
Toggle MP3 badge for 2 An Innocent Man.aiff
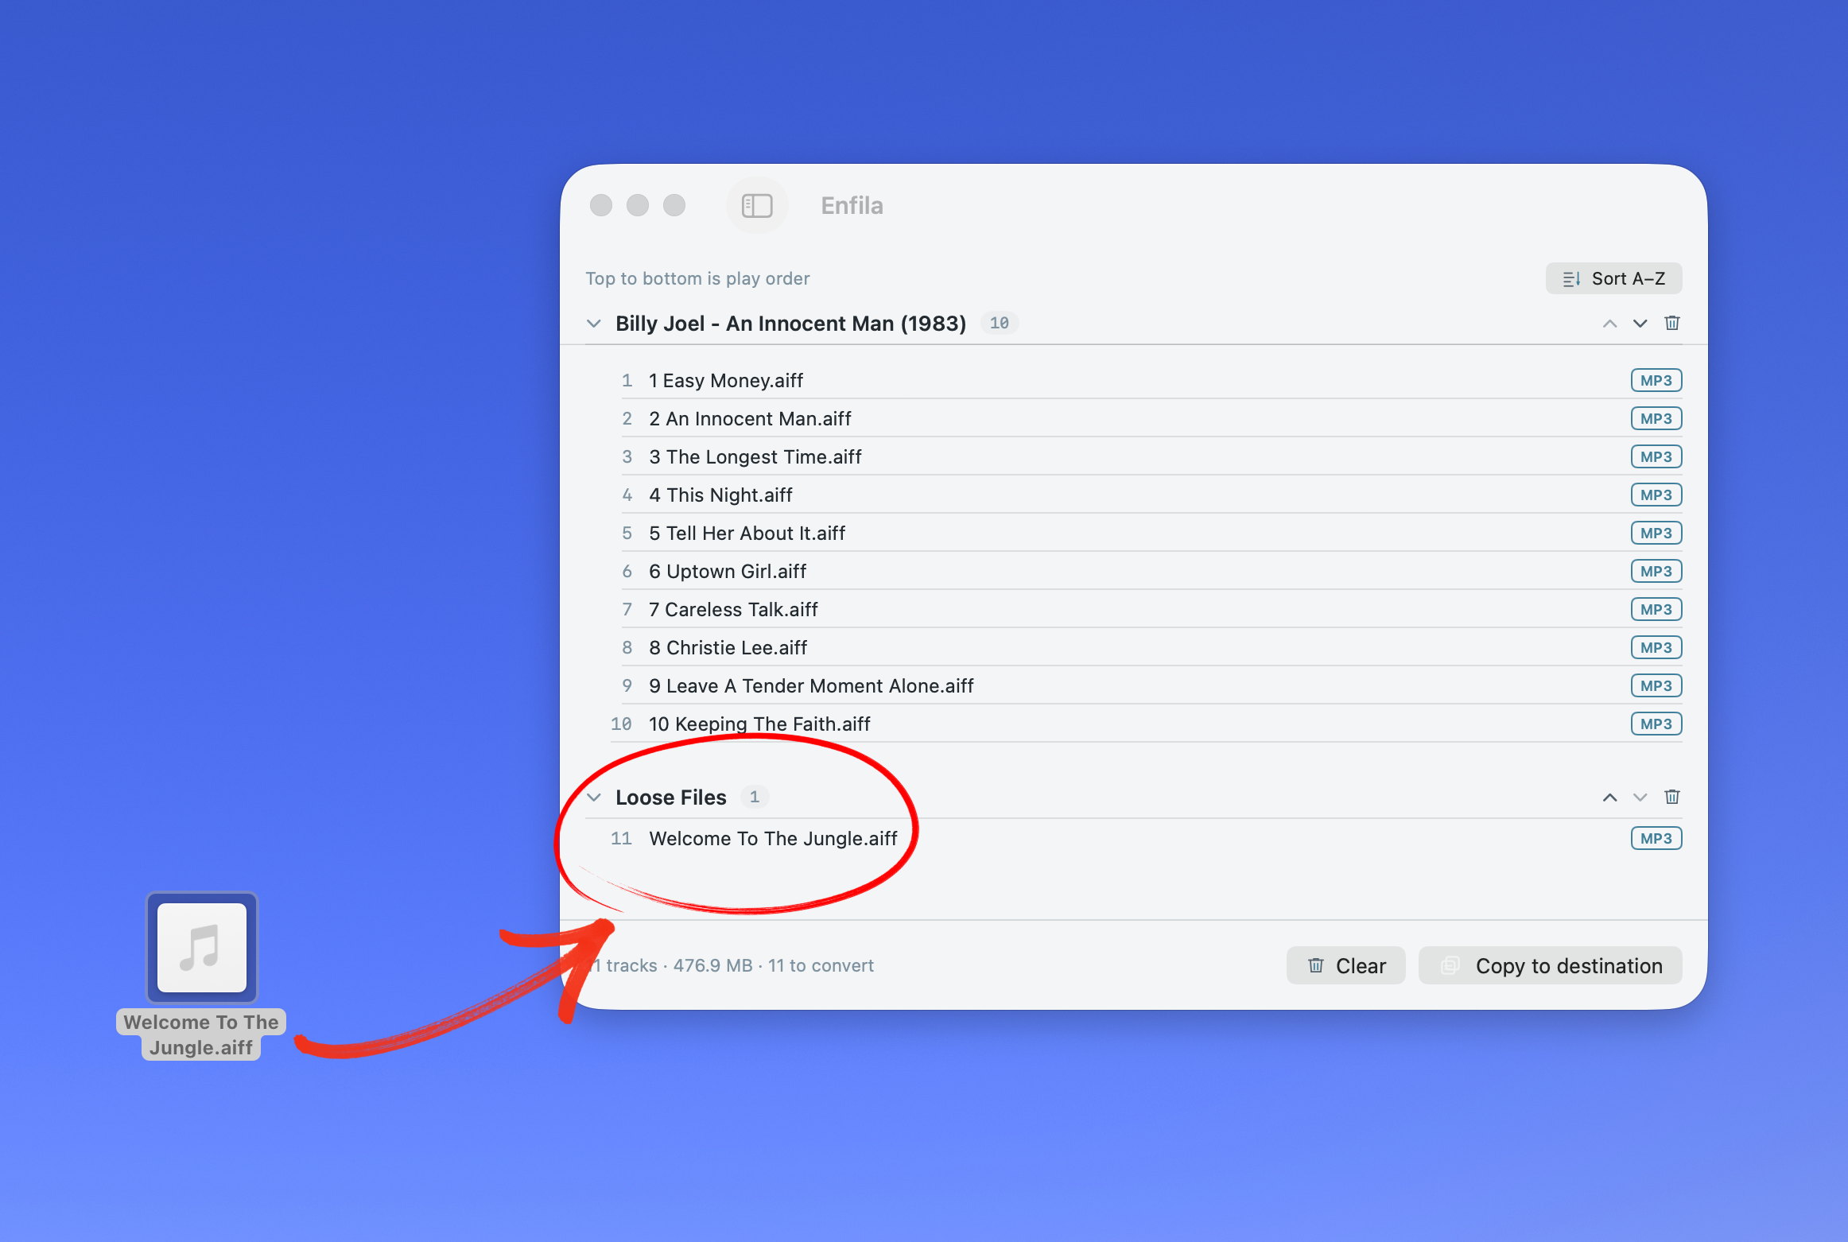click(x=1656, y=419)
